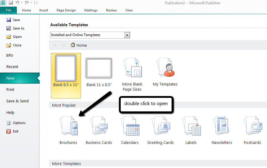
Task: Open the Mailings tab
Action: pyautogui.click(x=91, y=10)
